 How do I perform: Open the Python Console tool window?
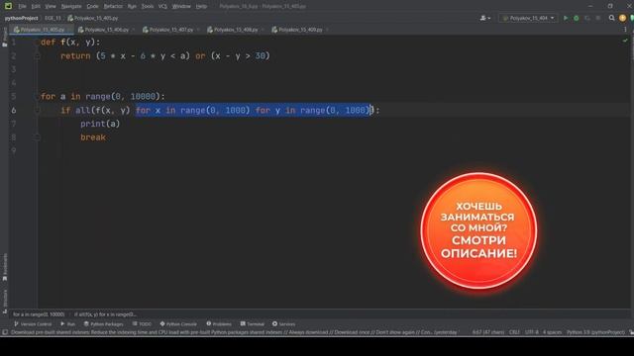coord(178,323)
